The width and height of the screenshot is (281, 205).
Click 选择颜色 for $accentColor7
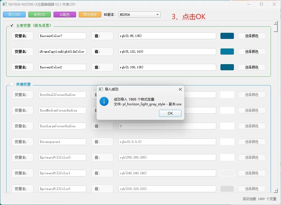pos(252,36)
